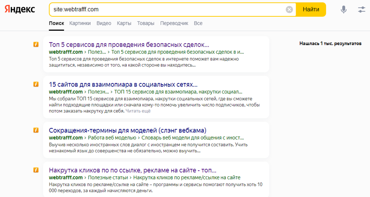
Task: Click turbo favicon beside 15 сайтов result
Action: (36, 84)
